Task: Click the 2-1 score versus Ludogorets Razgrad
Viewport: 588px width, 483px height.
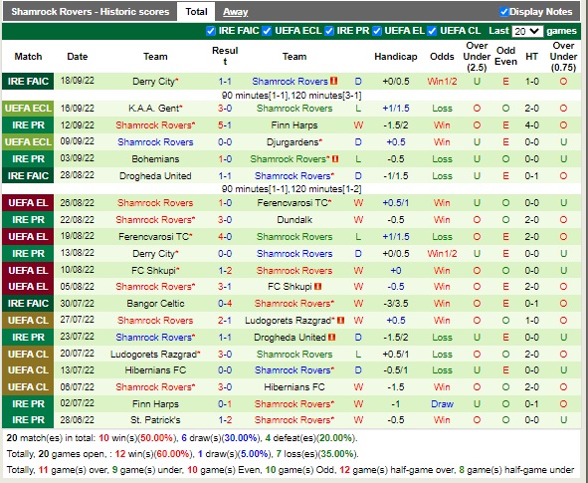Action: click(x=225, y=320)
